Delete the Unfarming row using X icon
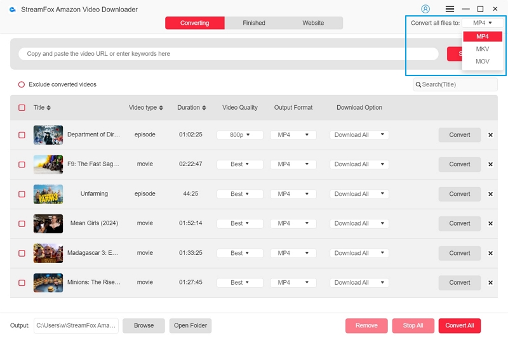 coord(490,194)
